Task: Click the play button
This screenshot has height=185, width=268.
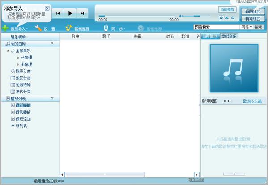Action: click(x=70, y=13)
